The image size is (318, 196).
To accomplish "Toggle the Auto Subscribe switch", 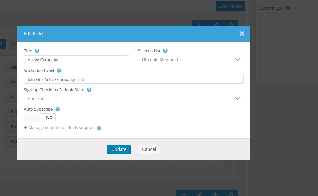I will click(40, 117).
